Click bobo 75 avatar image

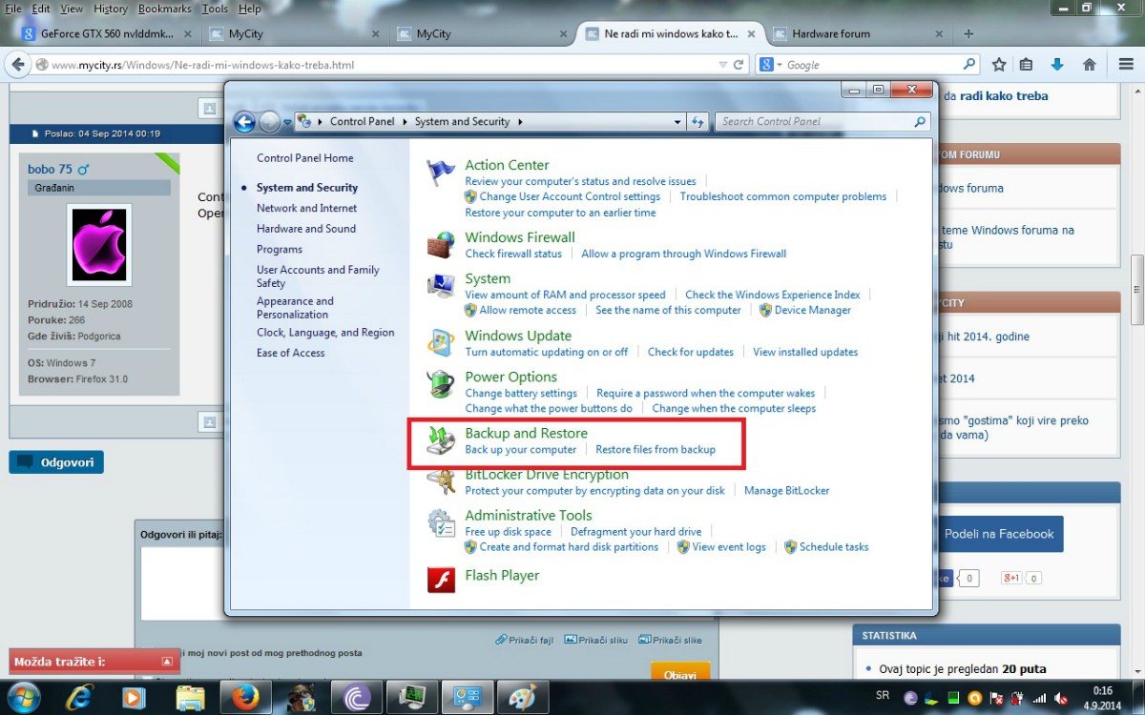pos(99,244)
